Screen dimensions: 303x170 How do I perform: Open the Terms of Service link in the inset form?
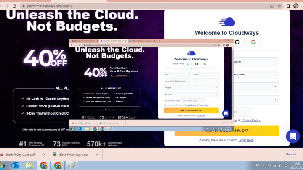point(190,105)
